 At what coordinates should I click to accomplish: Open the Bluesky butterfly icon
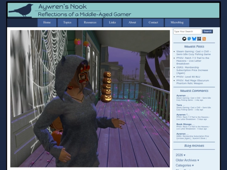tap(194, 39)
